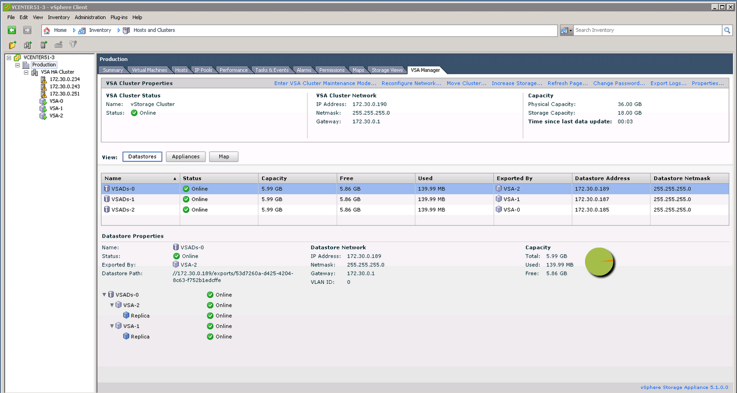Viewport: 737px width, 393px height.
Task: Click the capacity pie chart
Action: (599, 262)
